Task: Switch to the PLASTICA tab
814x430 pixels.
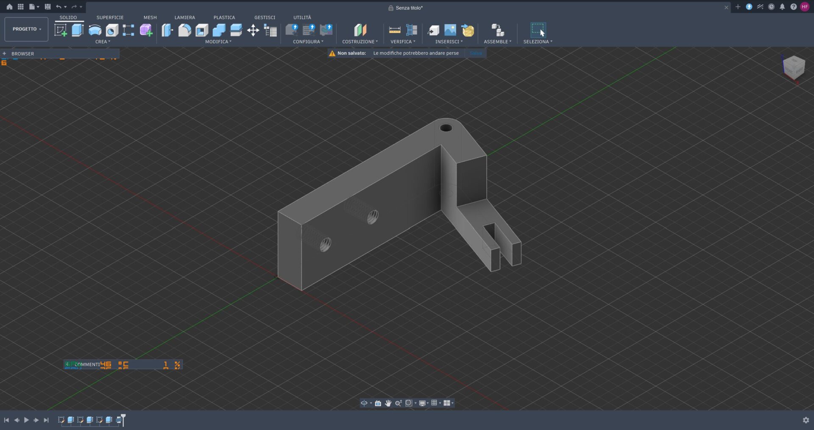Action: click(x=224, y=17)
